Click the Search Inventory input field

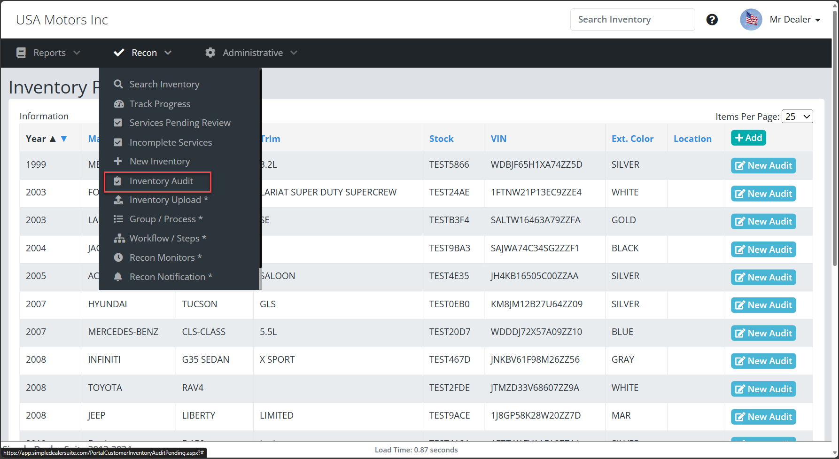632,20
